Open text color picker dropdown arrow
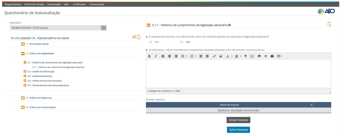Image resolution: width=341 pixels, height=135 pixels. [x=232, y=56]
